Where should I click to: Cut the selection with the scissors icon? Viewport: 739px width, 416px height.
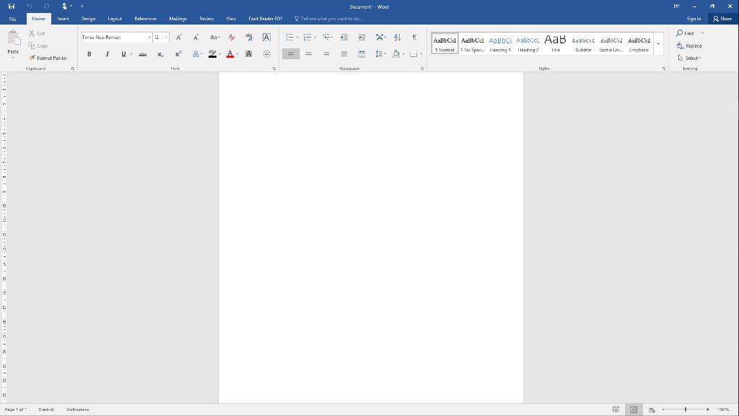[37, 33]
